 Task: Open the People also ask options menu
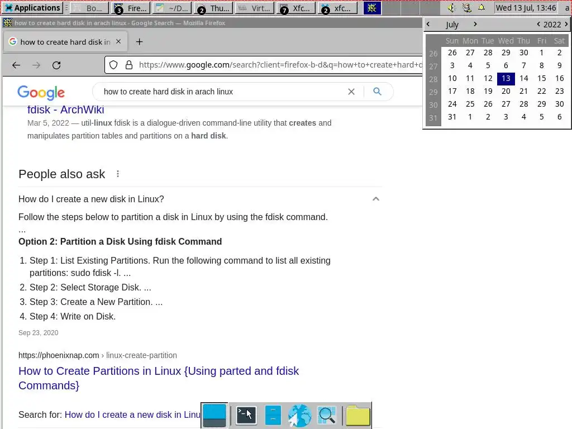tap(117, 174)
